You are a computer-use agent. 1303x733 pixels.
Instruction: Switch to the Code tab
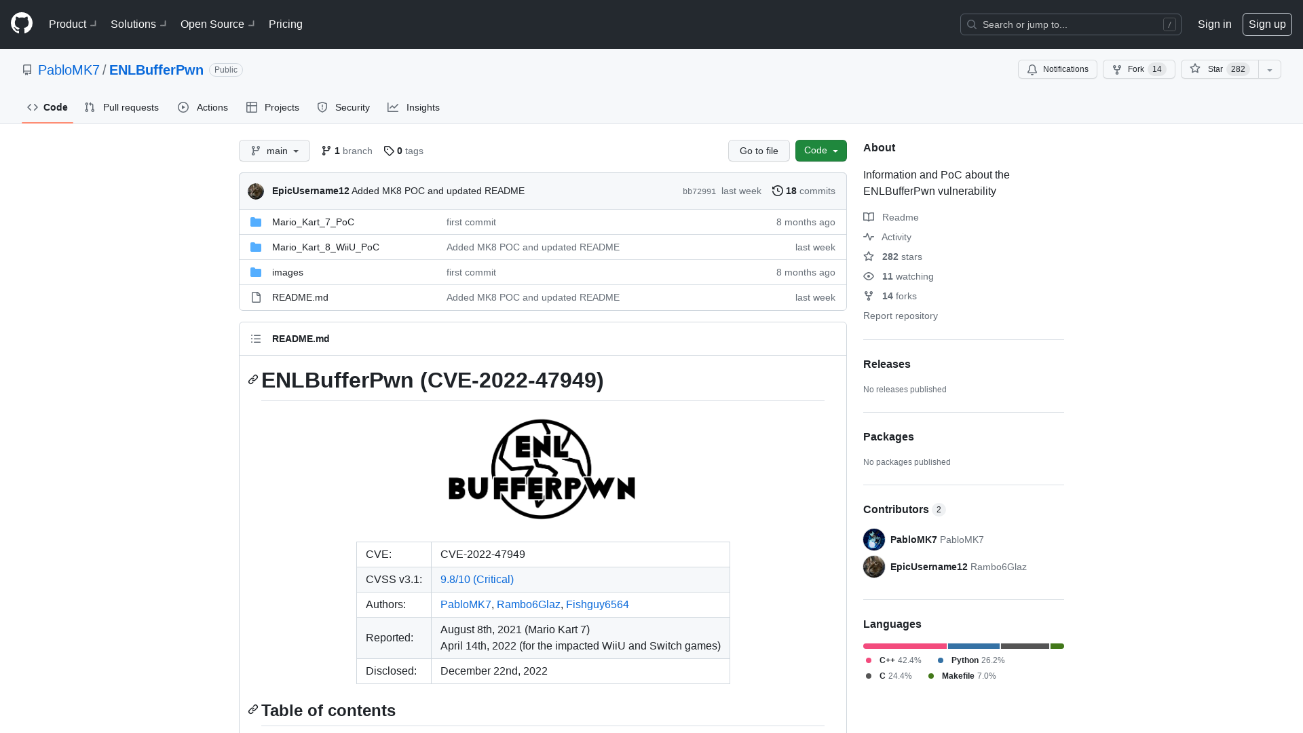48,107
